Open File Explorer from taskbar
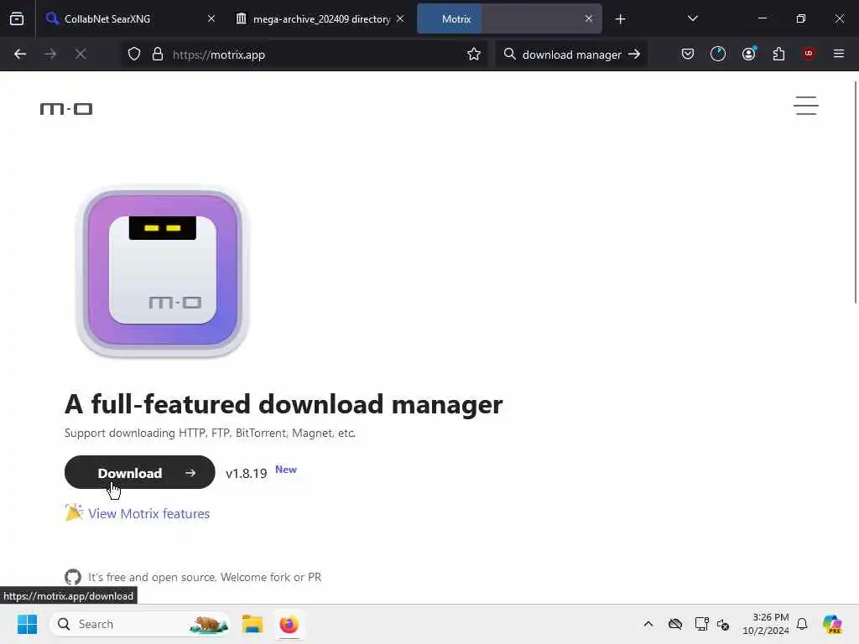The height and width of the screenshot is (644, 859). coord(252,624)
